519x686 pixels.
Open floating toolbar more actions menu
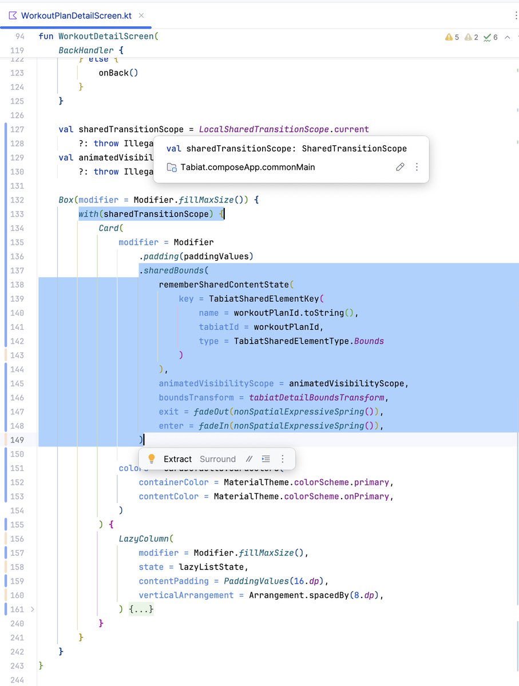(282, 459)
